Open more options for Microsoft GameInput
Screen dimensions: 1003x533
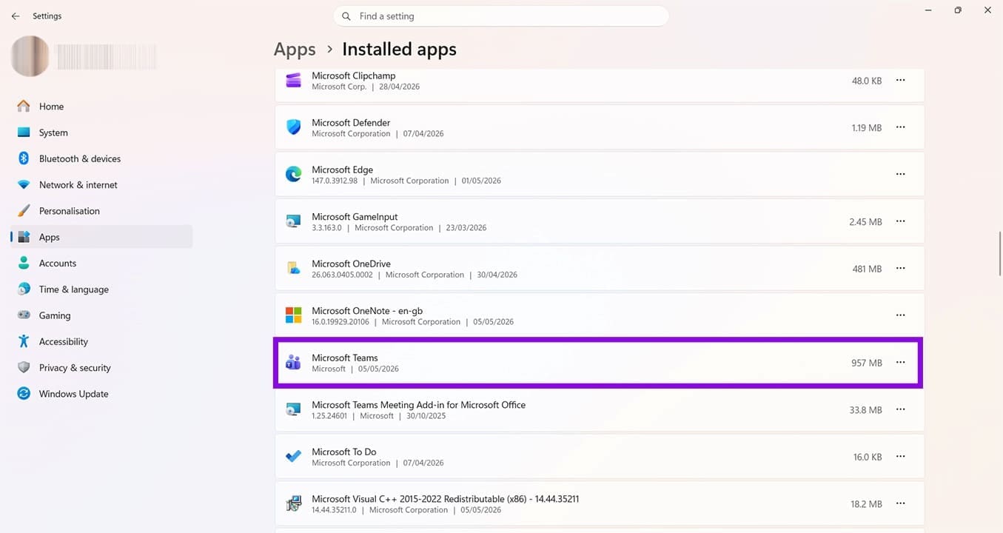click(901, 221)
